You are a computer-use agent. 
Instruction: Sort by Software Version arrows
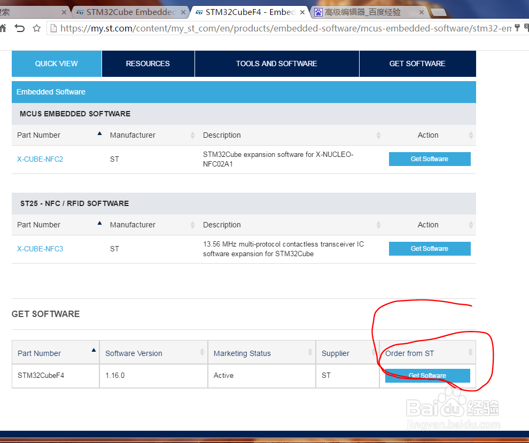click(x=202, y=352)
